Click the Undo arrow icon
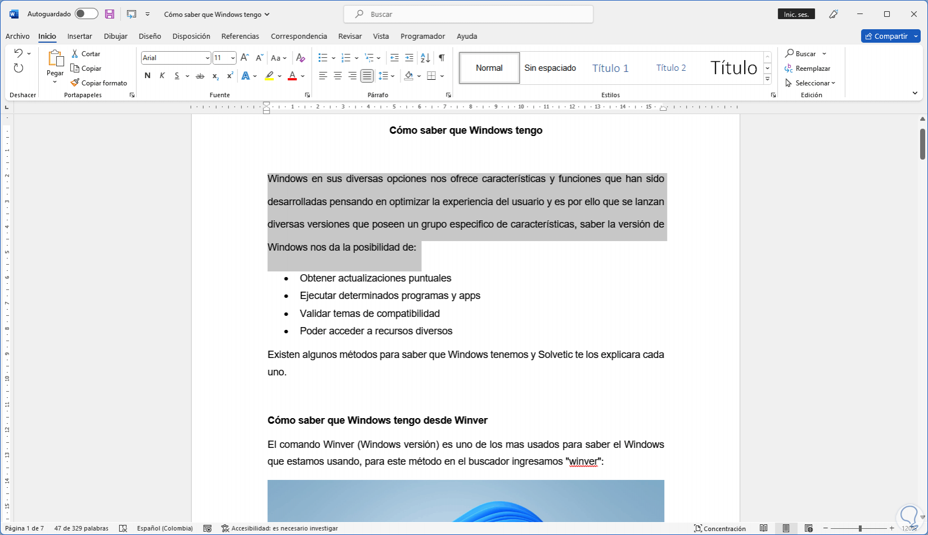 tap(19, 53)
